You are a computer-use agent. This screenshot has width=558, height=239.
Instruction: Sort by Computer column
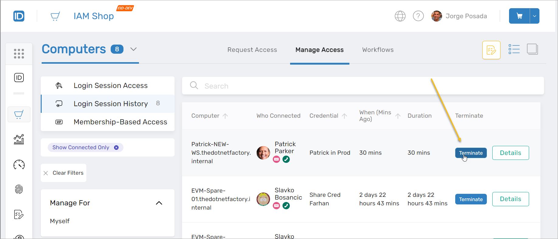pos(225,116)
